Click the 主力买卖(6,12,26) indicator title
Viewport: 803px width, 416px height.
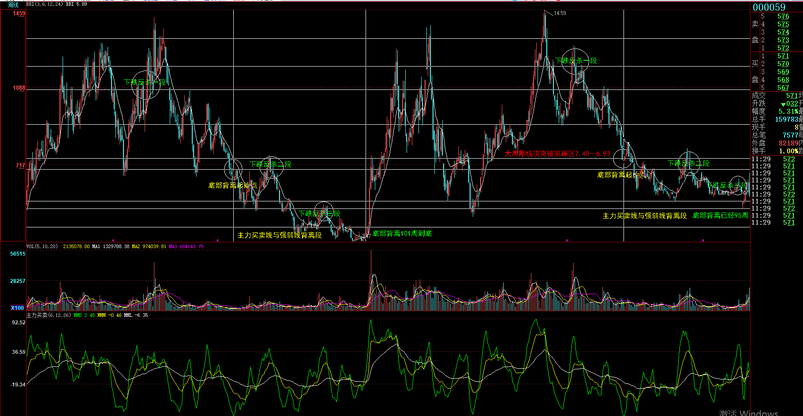49,316
